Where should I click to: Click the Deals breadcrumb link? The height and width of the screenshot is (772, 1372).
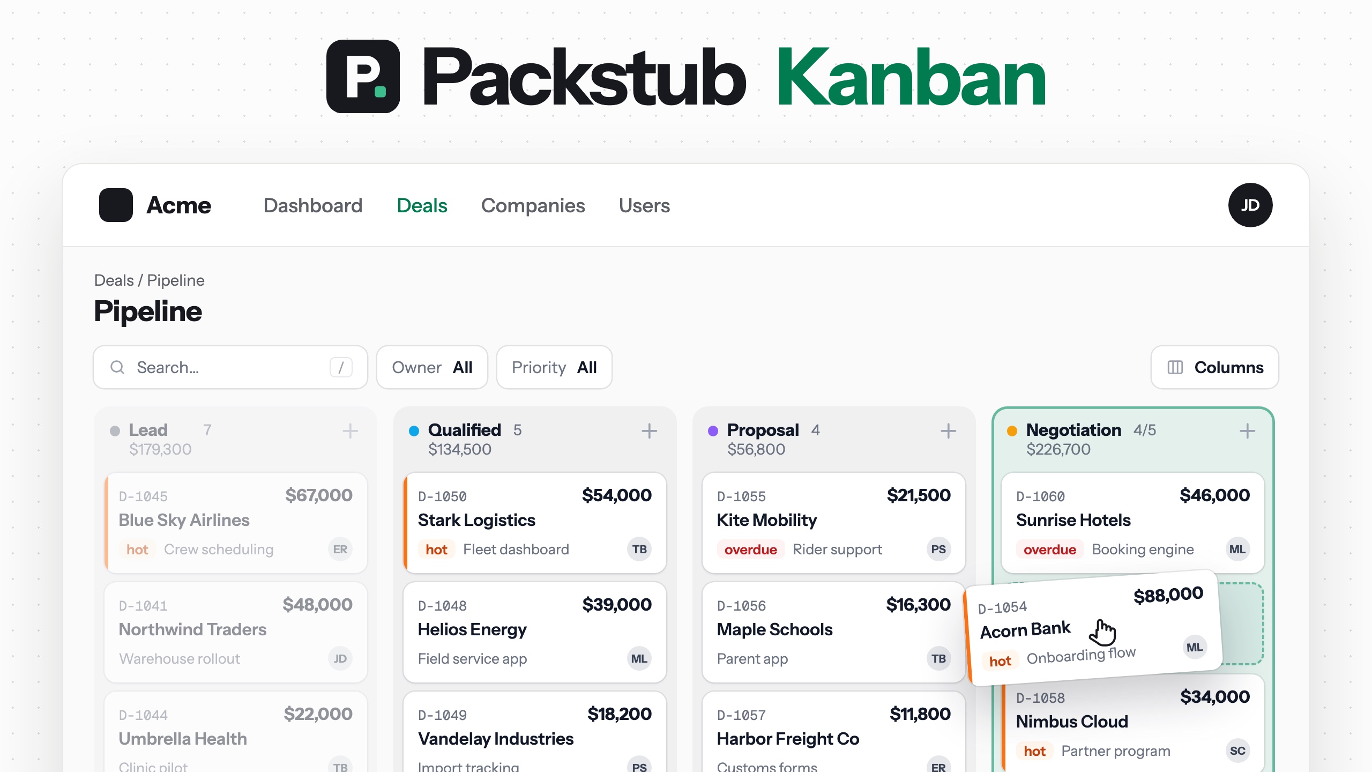(x=114, y=280)
